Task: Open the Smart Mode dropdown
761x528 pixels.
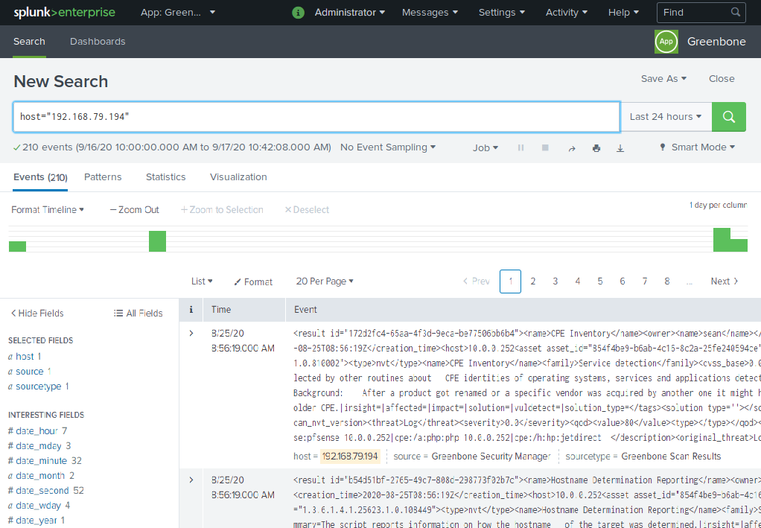Action: coord(697,147)
